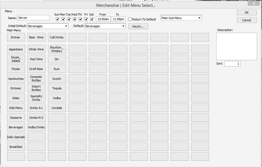Viewport: 262px width, 167px height.
Task: Open the Initial Default dropdown
Action: click(48, 26)
